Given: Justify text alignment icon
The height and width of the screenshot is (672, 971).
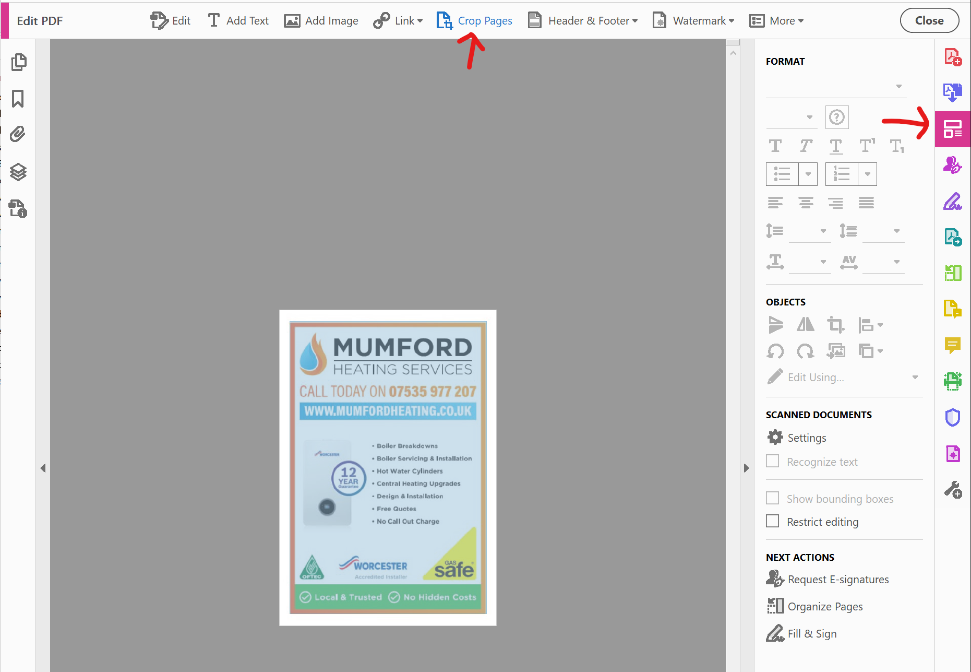Looking at the screenshot, I should (866, 203).
